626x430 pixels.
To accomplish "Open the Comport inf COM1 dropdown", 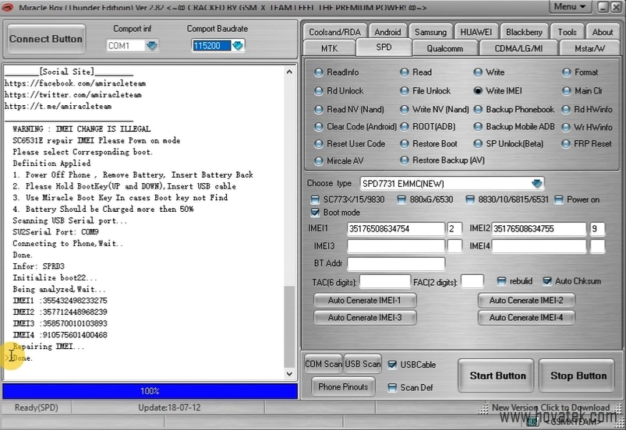I will 152,45.
